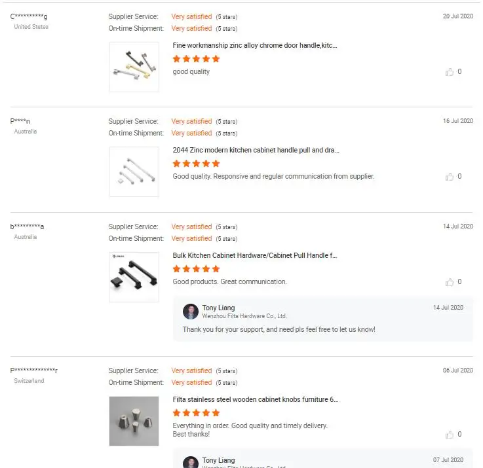Open 'Fine workmanship zinc alloy chrome door handle' link
The height and width of the screenshot is (468, 483).
pyautogui.click(x=255, y=46)
